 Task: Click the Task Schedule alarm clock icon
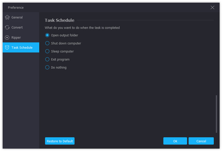click(7, 47)
